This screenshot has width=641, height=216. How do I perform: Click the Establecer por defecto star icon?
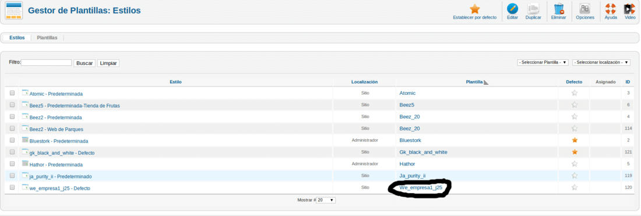point(474,9)
